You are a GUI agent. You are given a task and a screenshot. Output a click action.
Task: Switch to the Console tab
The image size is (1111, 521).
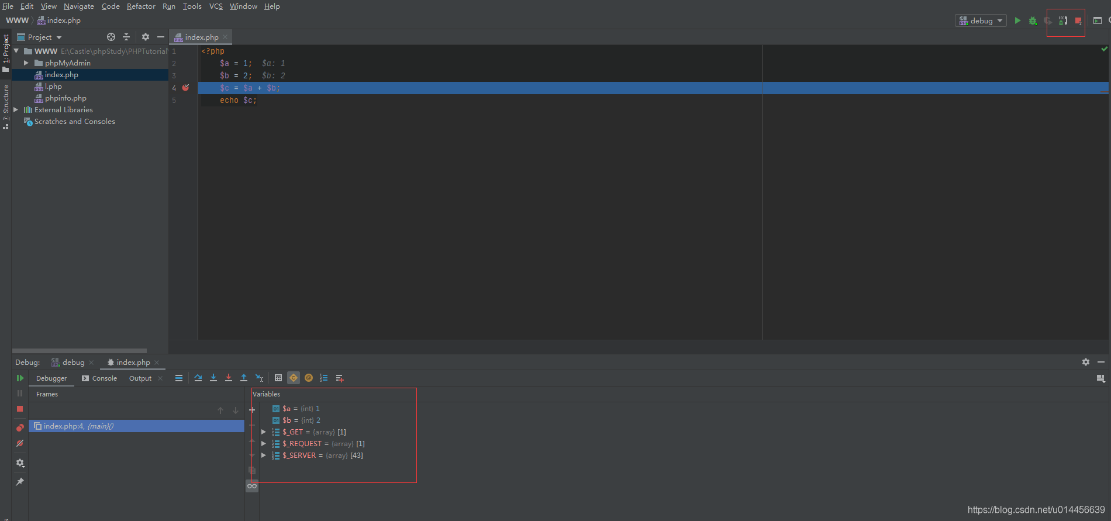(99, 378)
